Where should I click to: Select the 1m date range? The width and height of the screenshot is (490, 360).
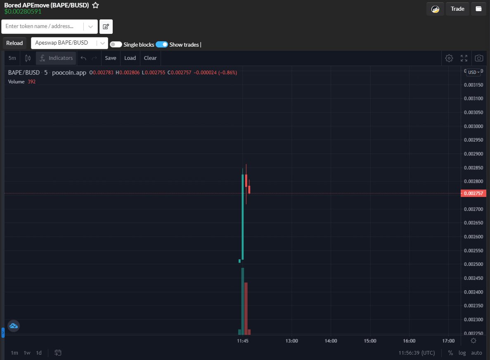tap(14, 353)
